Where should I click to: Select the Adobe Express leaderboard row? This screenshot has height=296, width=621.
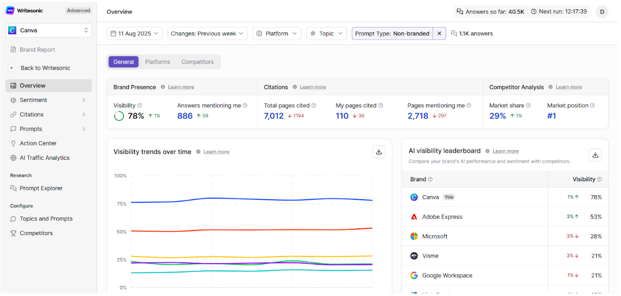(x=505, y=217)
